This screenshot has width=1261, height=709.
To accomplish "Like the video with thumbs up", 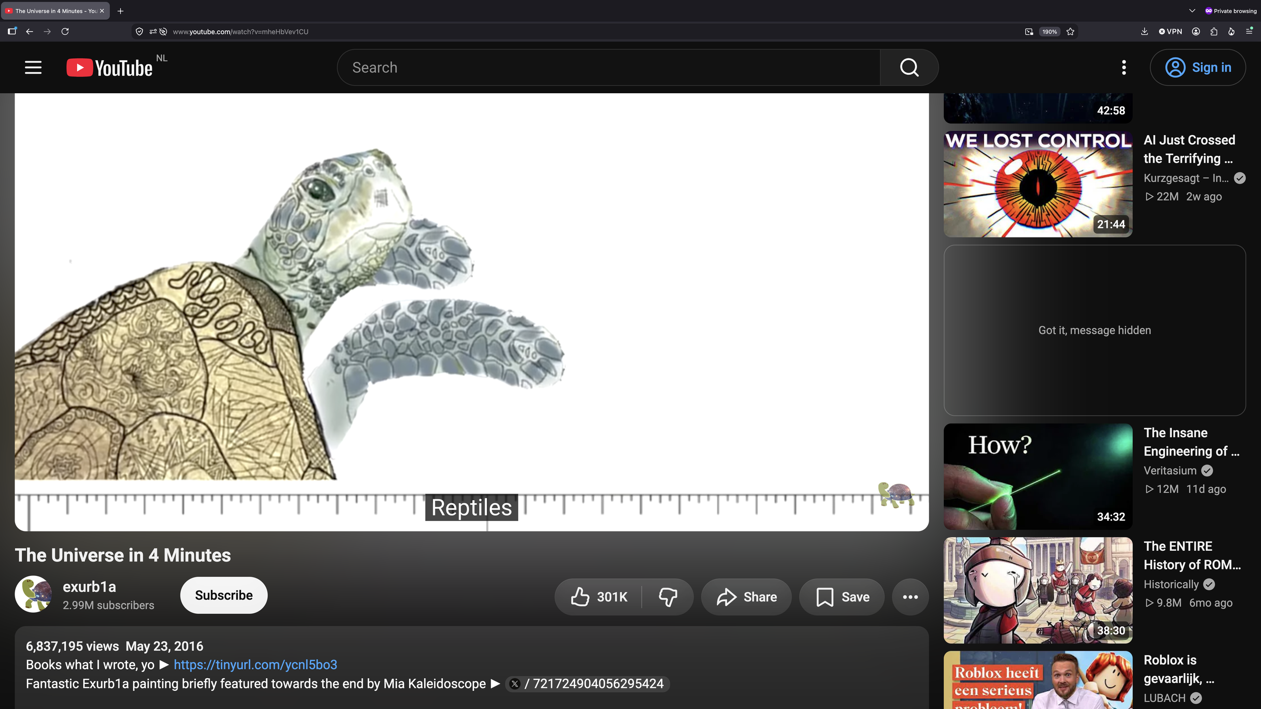I will tap(599, 597).
